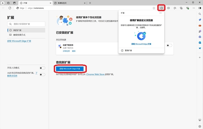The width and height of the screenshot is (203, 129).
Task: Toggle the vertical tabs icon
Action: (x=14, y=3)
